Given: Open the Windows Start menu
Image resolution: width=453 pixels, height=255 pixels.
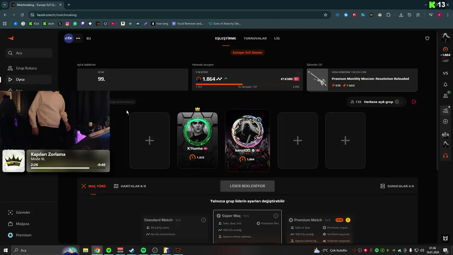Looking at the screenshot, I should (6, 250).
